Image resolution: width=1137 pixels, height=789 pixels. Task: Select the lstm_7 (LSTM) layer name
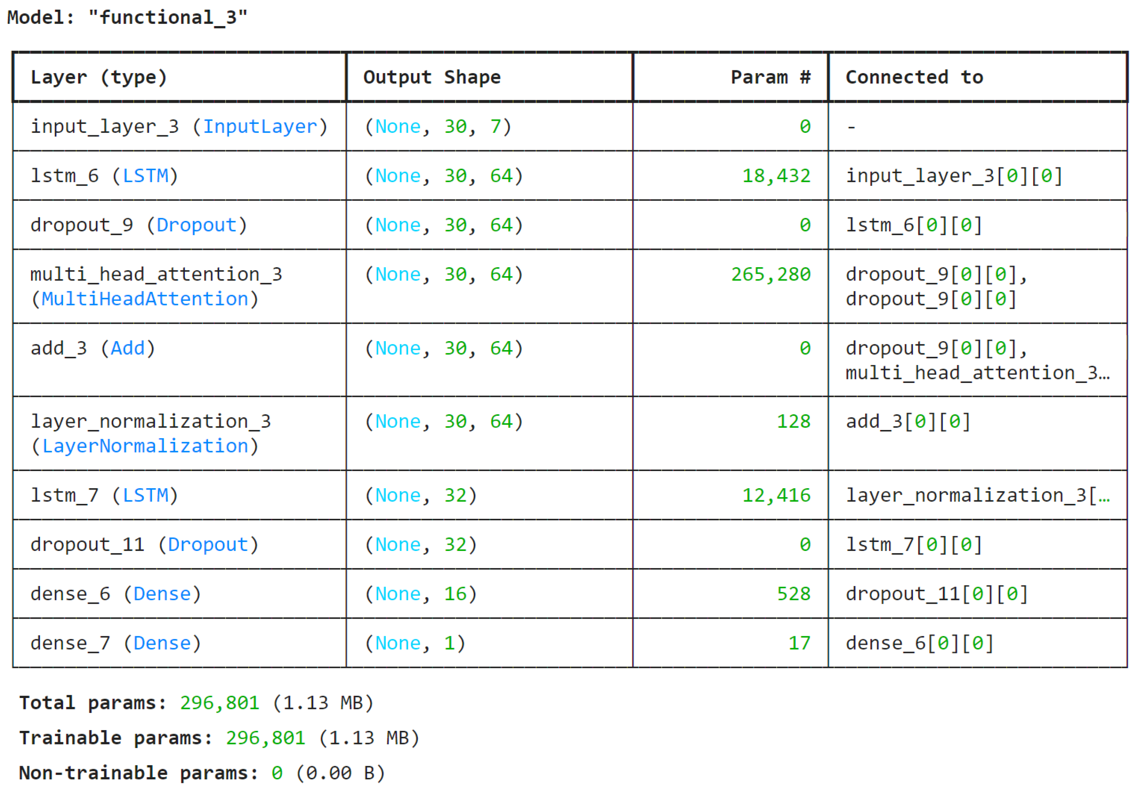pos(104,495)
